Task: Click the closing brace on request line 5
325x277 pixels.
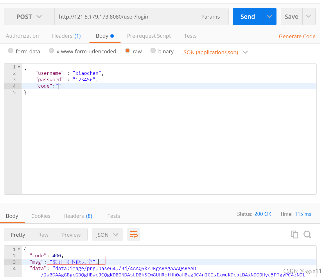Action: [25, 92]
